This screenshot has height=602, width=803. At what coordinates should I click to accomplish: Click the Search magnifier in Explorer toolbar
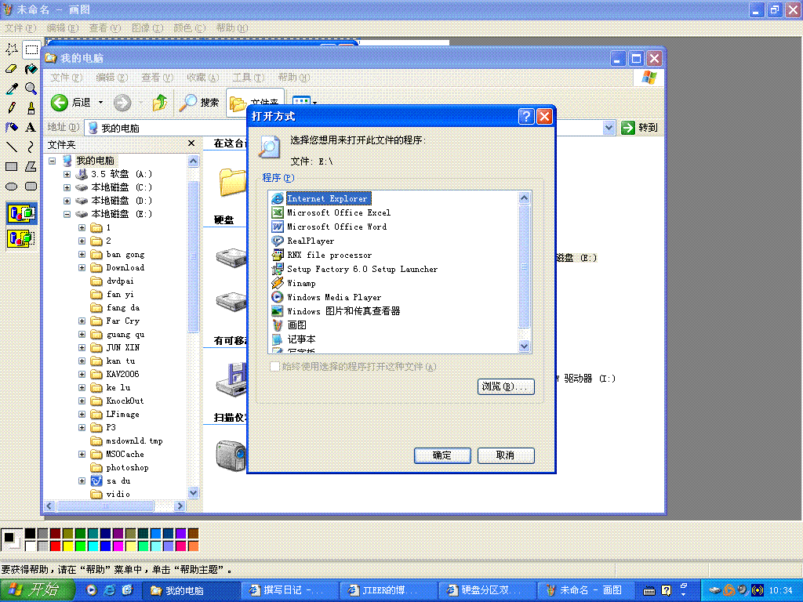click(187, 103)
